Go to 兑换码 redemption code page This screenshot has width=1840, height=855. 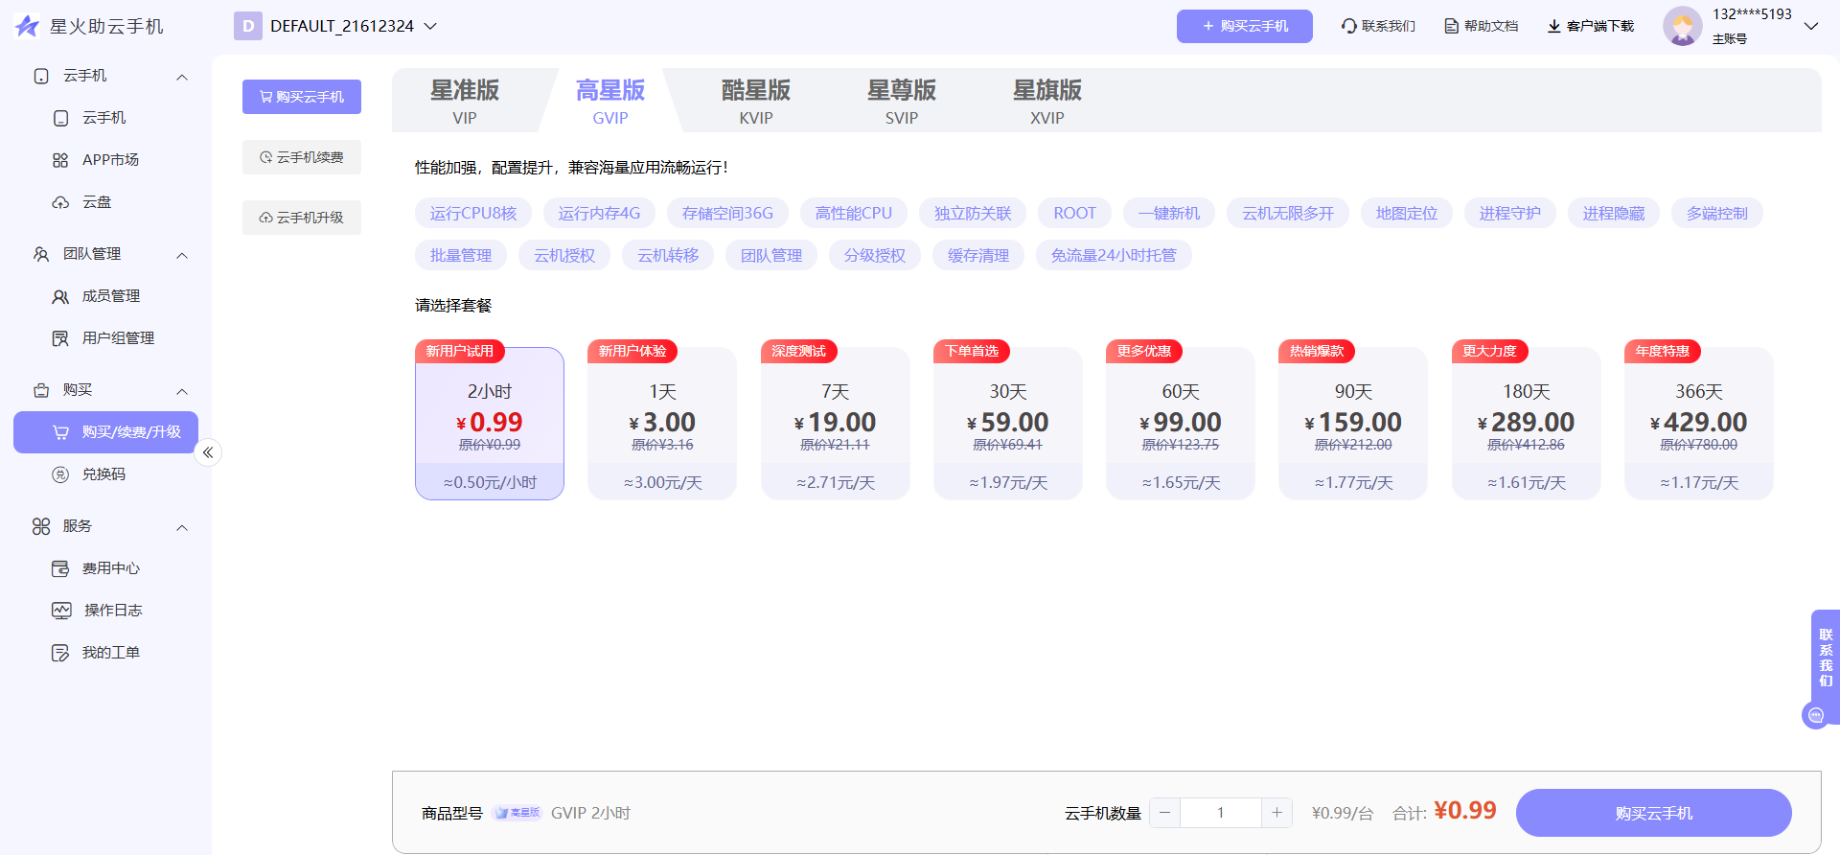pos(103,474)
